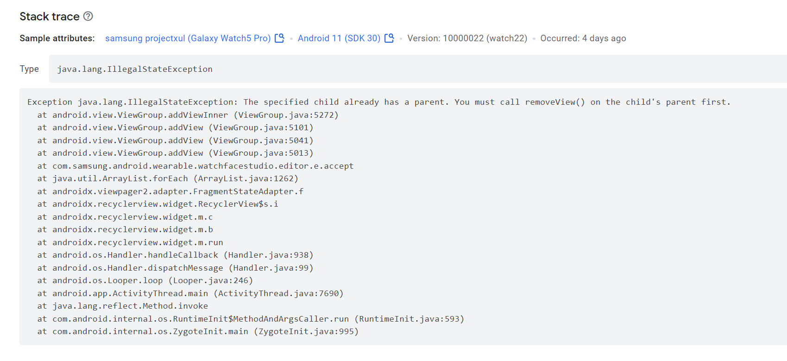The width and height of the screenshot is (787, 361).
Task: Click the ZygoteInit.main stack frame line
Action: 198,331
